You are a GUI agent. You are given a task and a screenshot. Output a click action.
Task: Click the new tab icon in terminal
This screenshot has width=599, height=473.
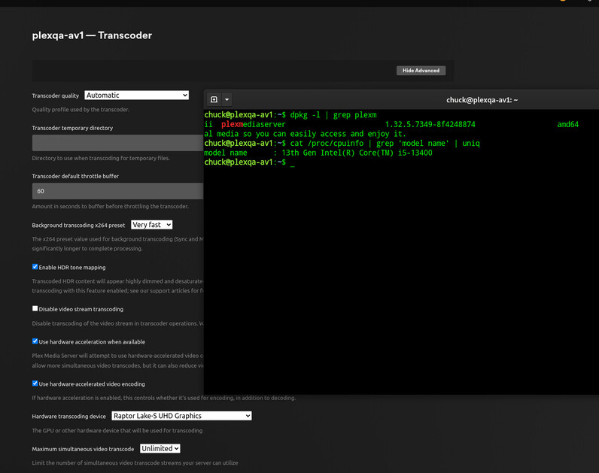pos(214,100)
